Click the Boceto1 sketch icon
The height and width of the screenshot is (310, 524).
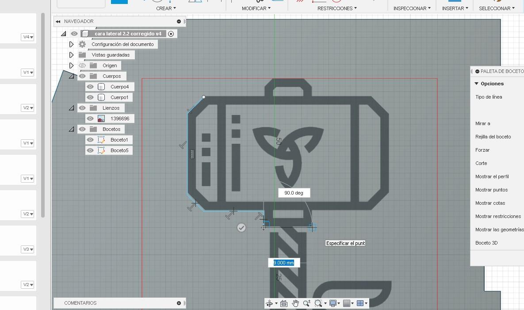tap(101, 140)
